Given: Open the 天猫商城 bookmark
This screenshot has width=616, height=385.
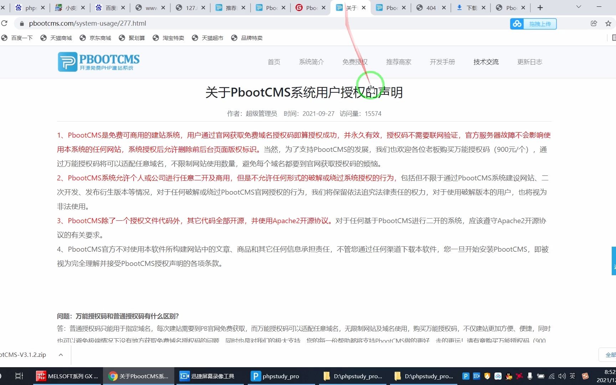Looking at the screenshot, I should pos(56,38).
